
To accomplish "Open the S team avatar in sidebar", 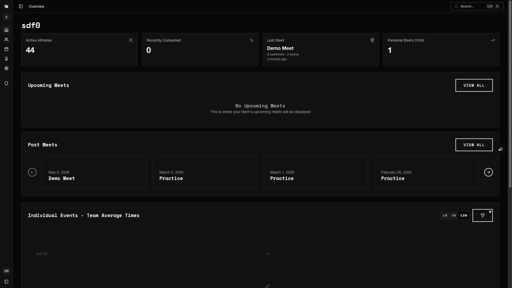I will pos(6,17).
